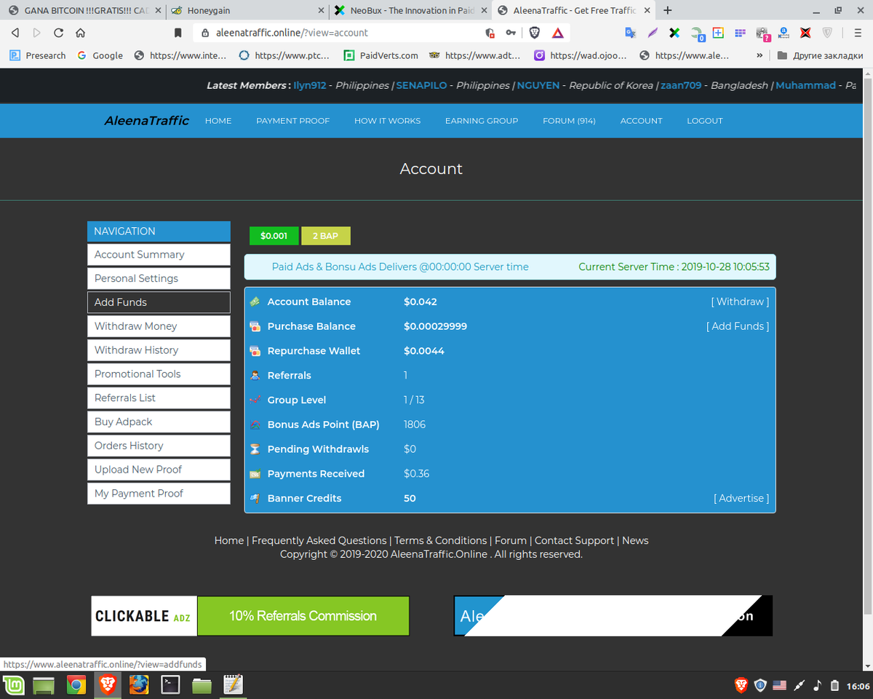Open Personal Settings in sidebar
This screenshot has width=873, height=699.
coord(159,279)
